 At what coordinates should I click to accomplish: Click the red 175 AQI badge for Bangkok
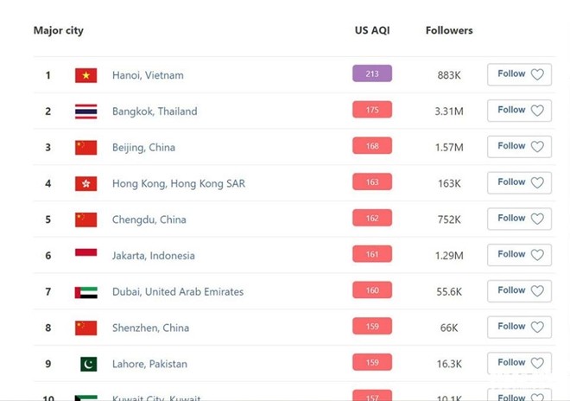(372, 110)
